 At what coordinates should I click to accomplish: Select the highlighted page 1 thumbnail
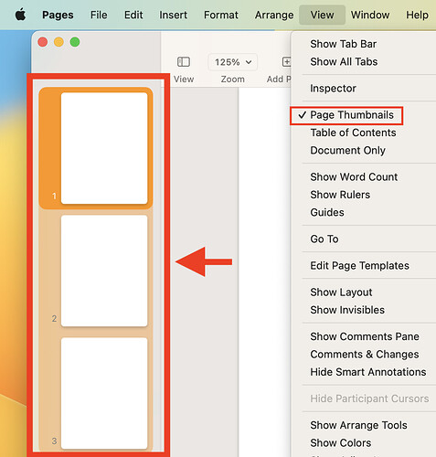coord(104,148)
